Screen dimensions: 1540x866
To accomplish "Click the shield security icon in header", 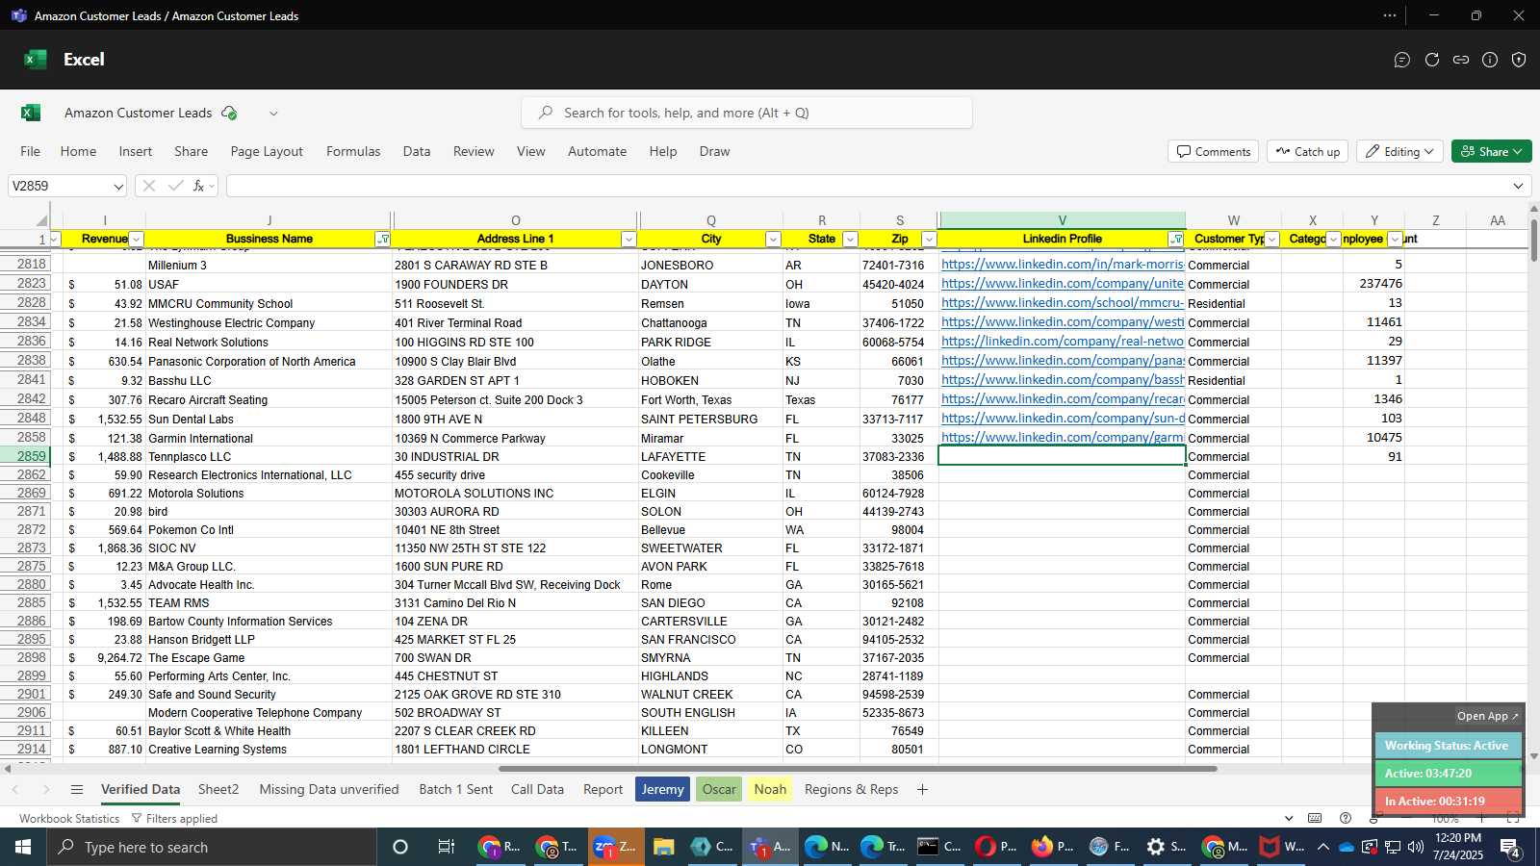I will pos(1519,60).
